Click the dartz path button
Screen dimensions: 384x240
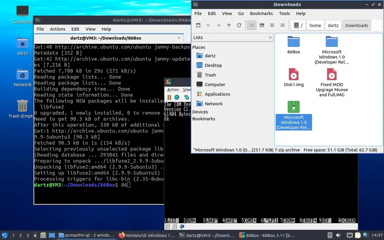point(333,25)
